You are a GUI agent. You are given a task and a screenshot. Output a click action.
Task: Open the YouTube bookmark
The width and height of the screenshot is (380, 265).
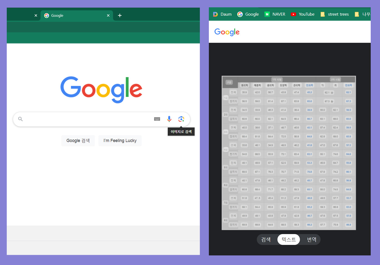point(303,14)
